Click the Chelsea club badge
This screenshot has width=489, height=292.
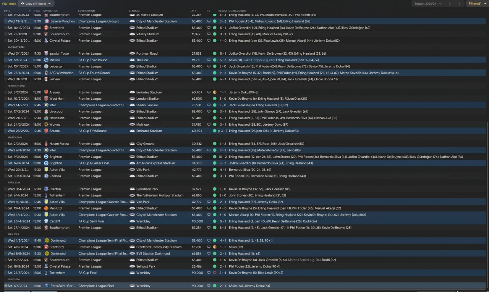click(46, 176)
